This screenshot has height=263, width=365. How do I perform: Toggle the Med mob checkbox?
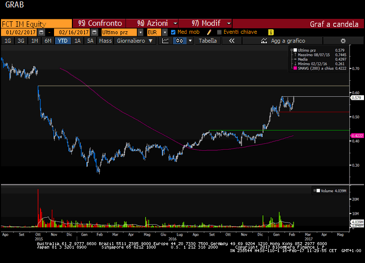pyautogui.click(x=173, y=32)
